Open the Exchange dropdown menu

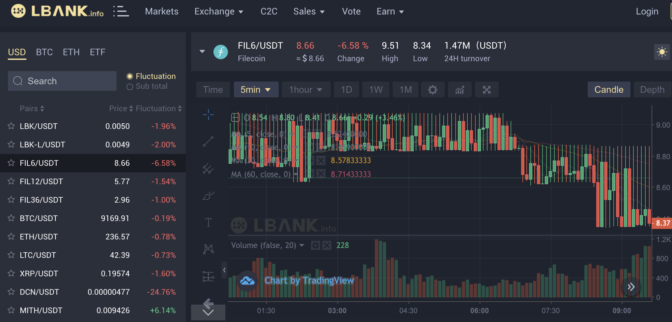pos(219,12)
